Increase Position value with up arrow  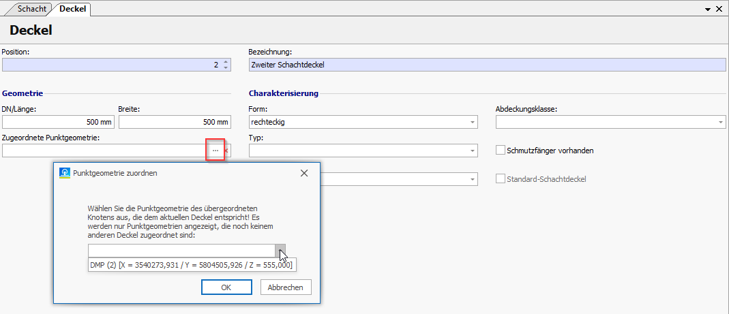tap(226, 62)
